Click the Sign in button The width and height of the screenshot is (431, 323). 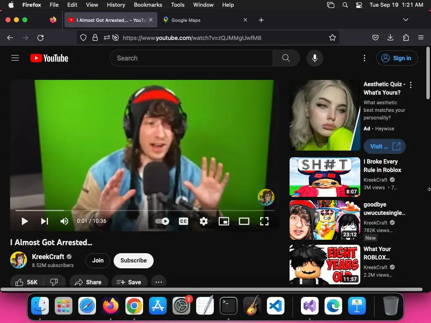pos(397,58)
